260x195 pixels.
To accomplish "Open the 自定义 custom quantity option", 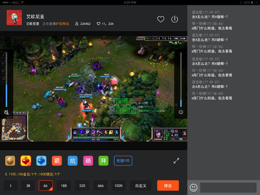I will (x=141, y=186).
